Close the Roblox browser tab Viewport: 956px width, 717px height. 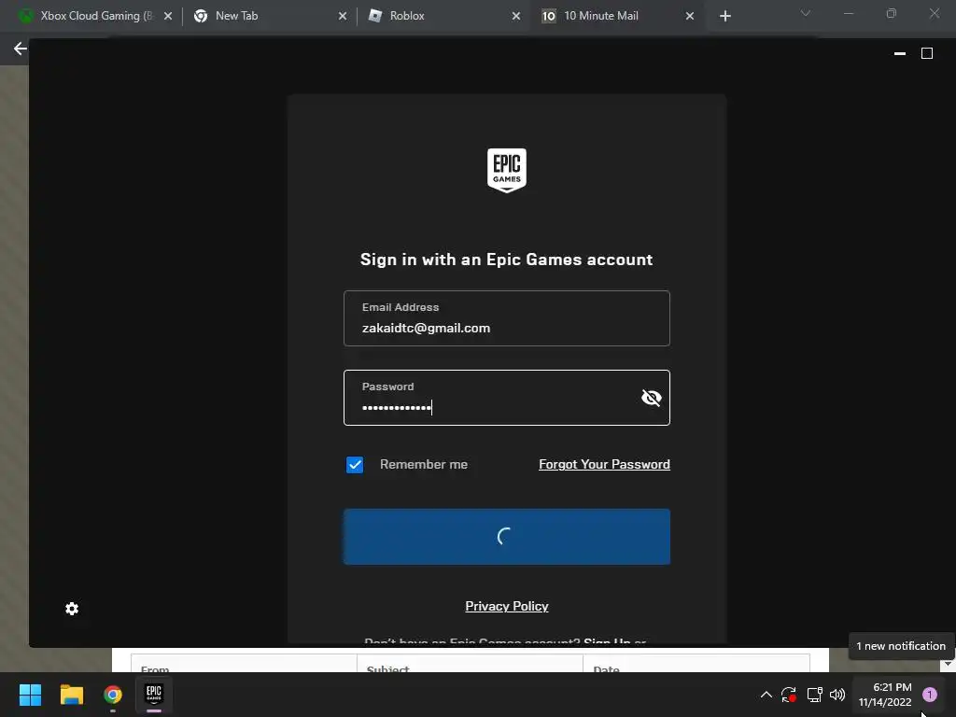point(516,16)
